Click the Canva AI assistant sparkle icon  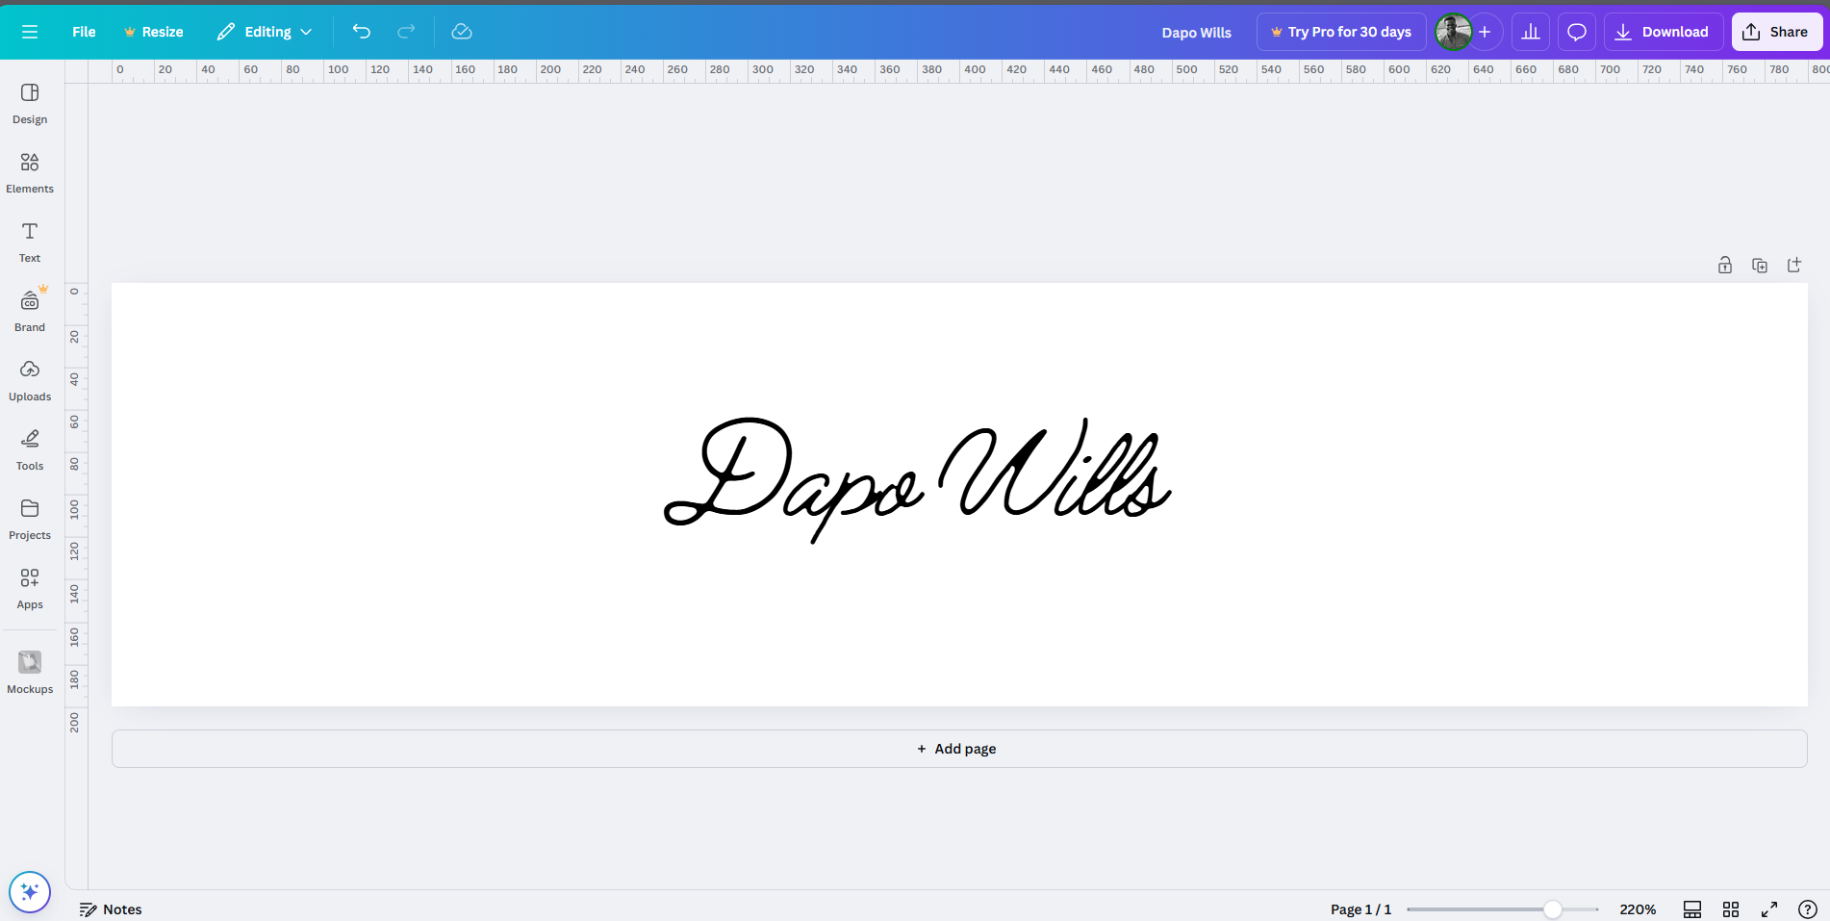click(x=29, y=891)
